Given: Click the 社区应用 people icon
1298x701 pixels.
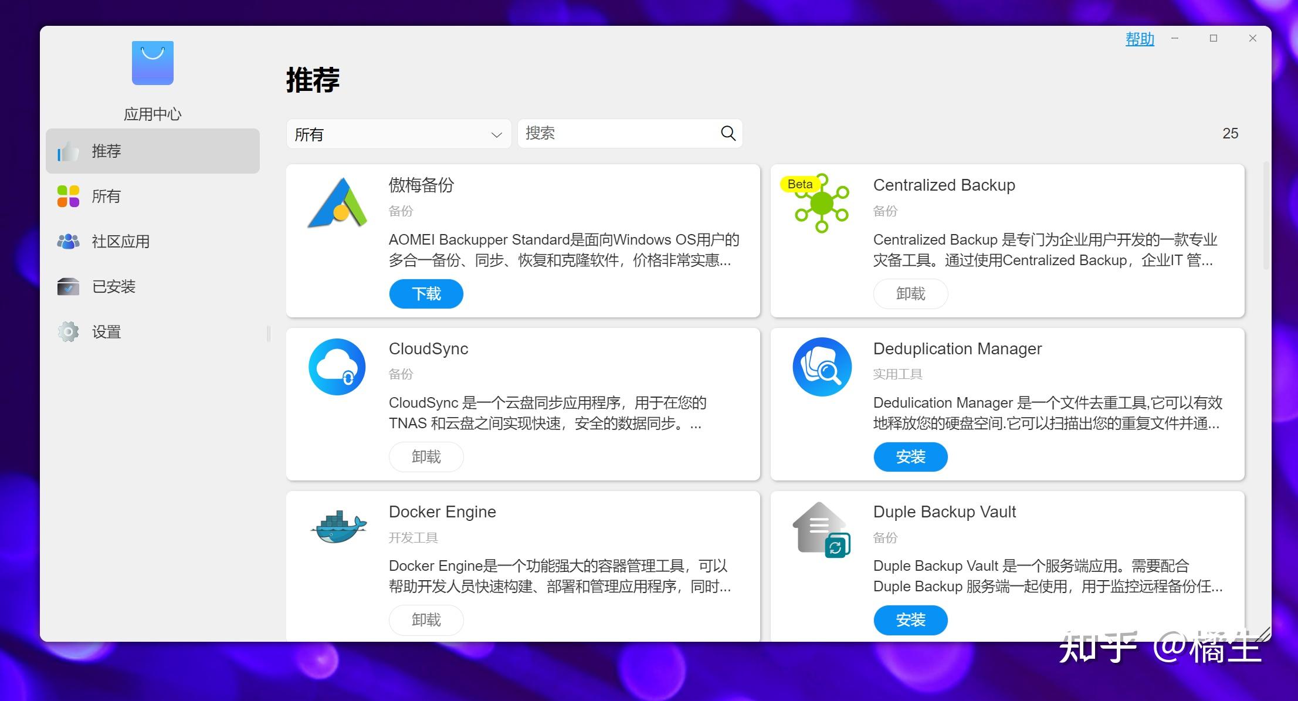Looking at the screenshot, I should (68, 241).
